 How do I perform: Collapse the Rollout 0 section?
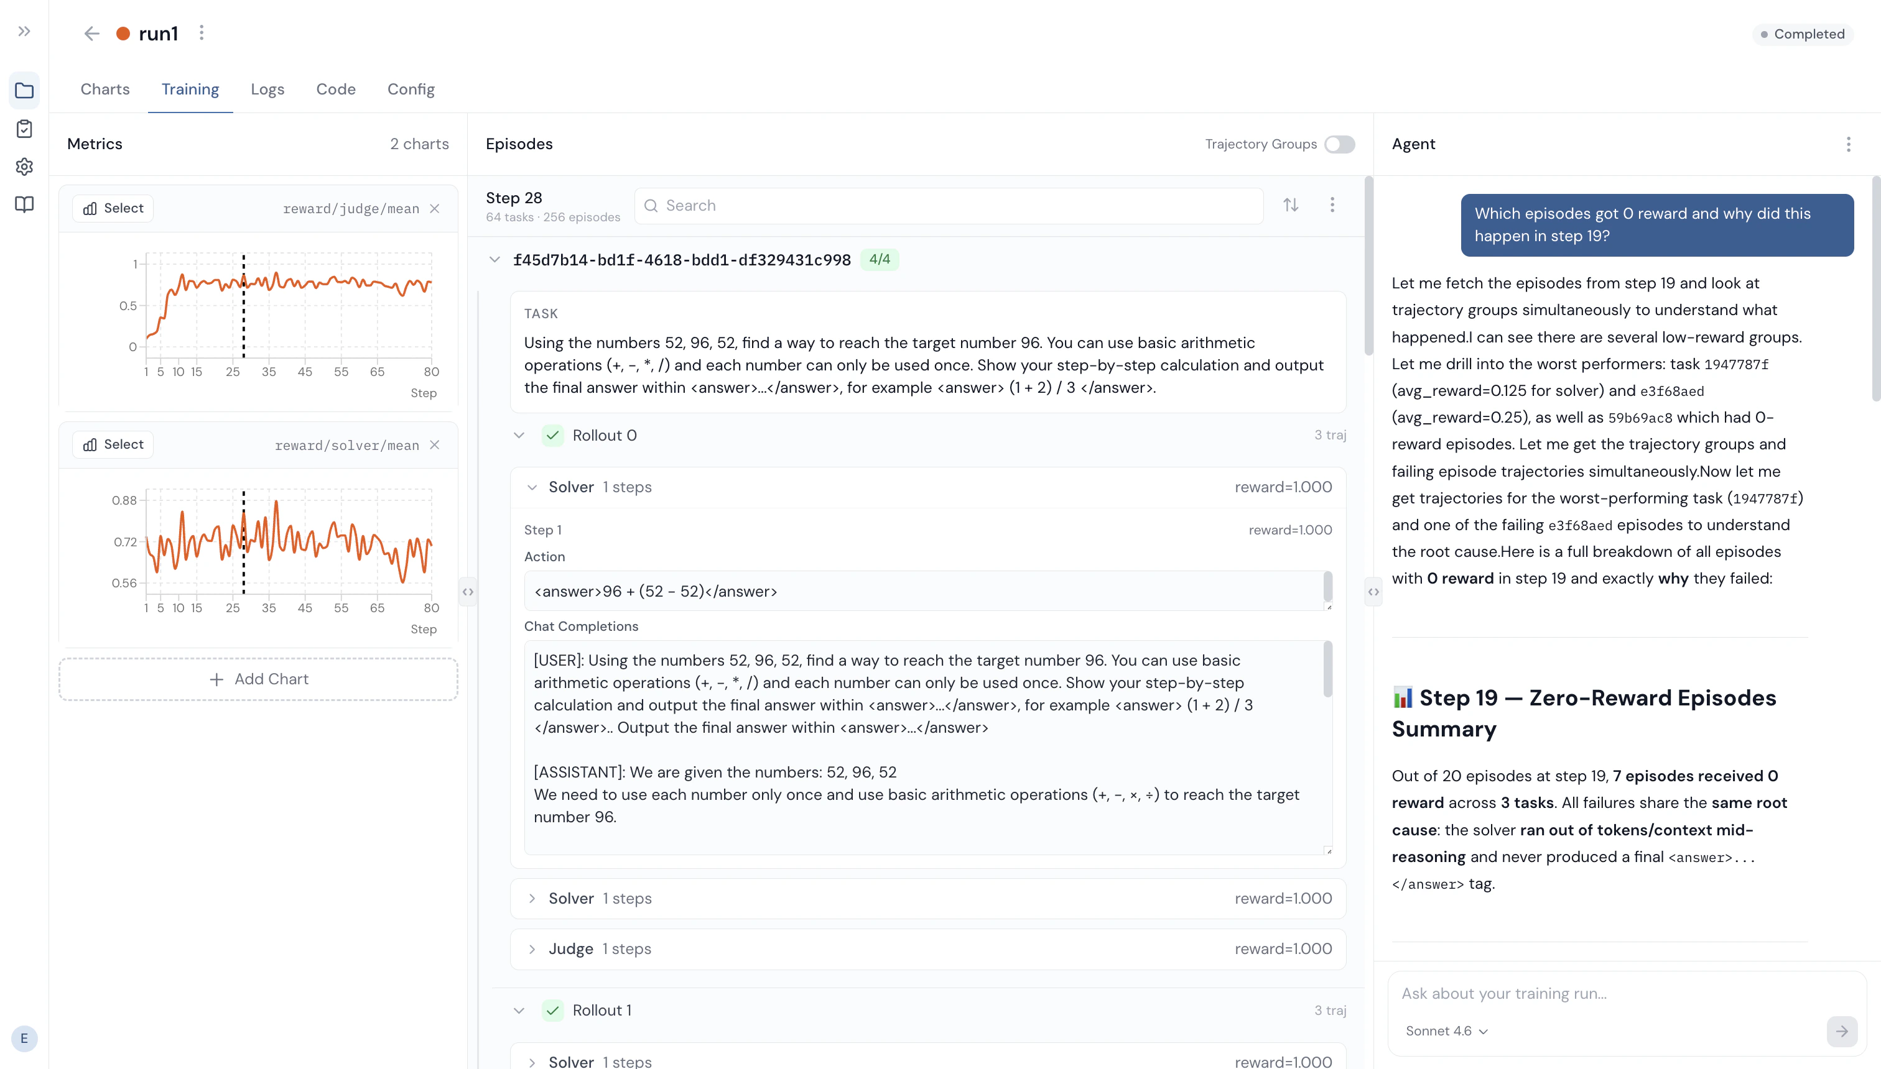tap(519, 436)
